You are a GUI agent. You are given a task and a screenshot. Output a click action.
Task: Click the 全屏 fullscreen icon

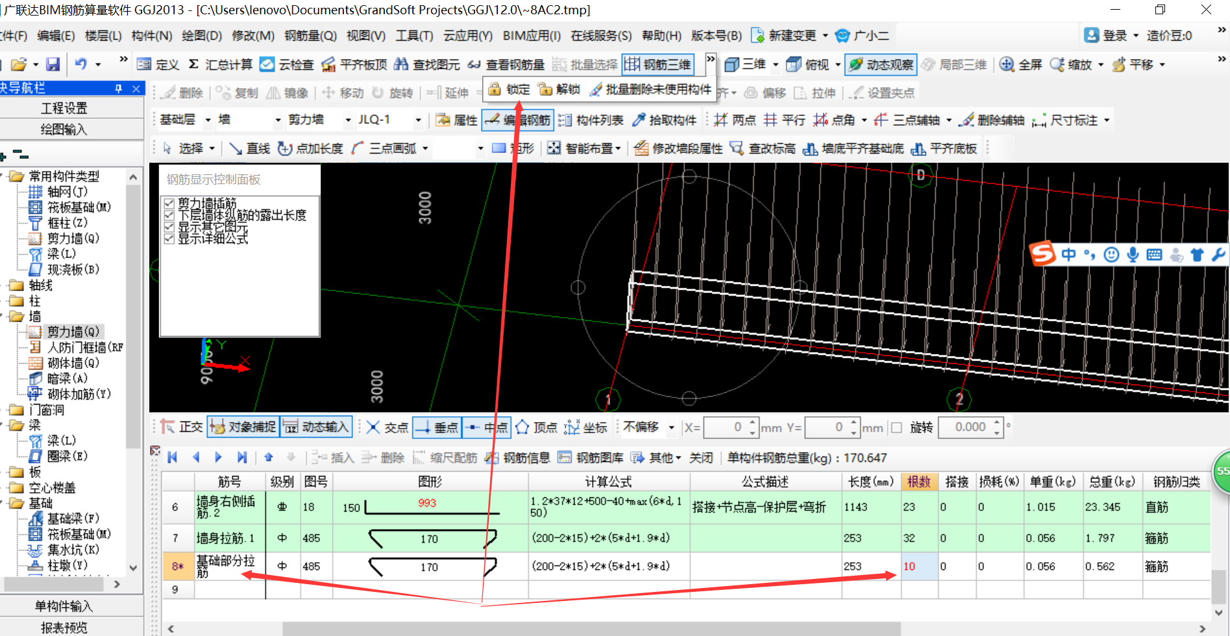click(x=1007, y=64)
